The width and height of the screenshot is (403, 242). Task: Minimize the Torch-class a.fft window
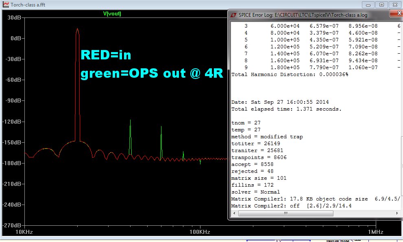[368, 5]
